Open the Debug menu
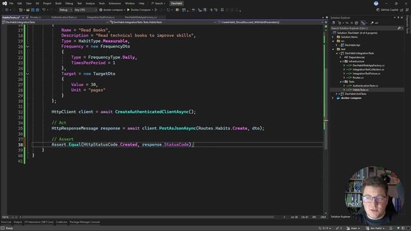The height and width of the screenshot is (231, 411). click(69, 3)
